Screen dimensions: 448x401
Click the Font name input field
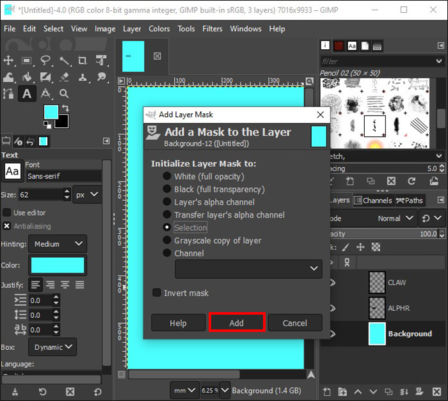pos(63,177)
